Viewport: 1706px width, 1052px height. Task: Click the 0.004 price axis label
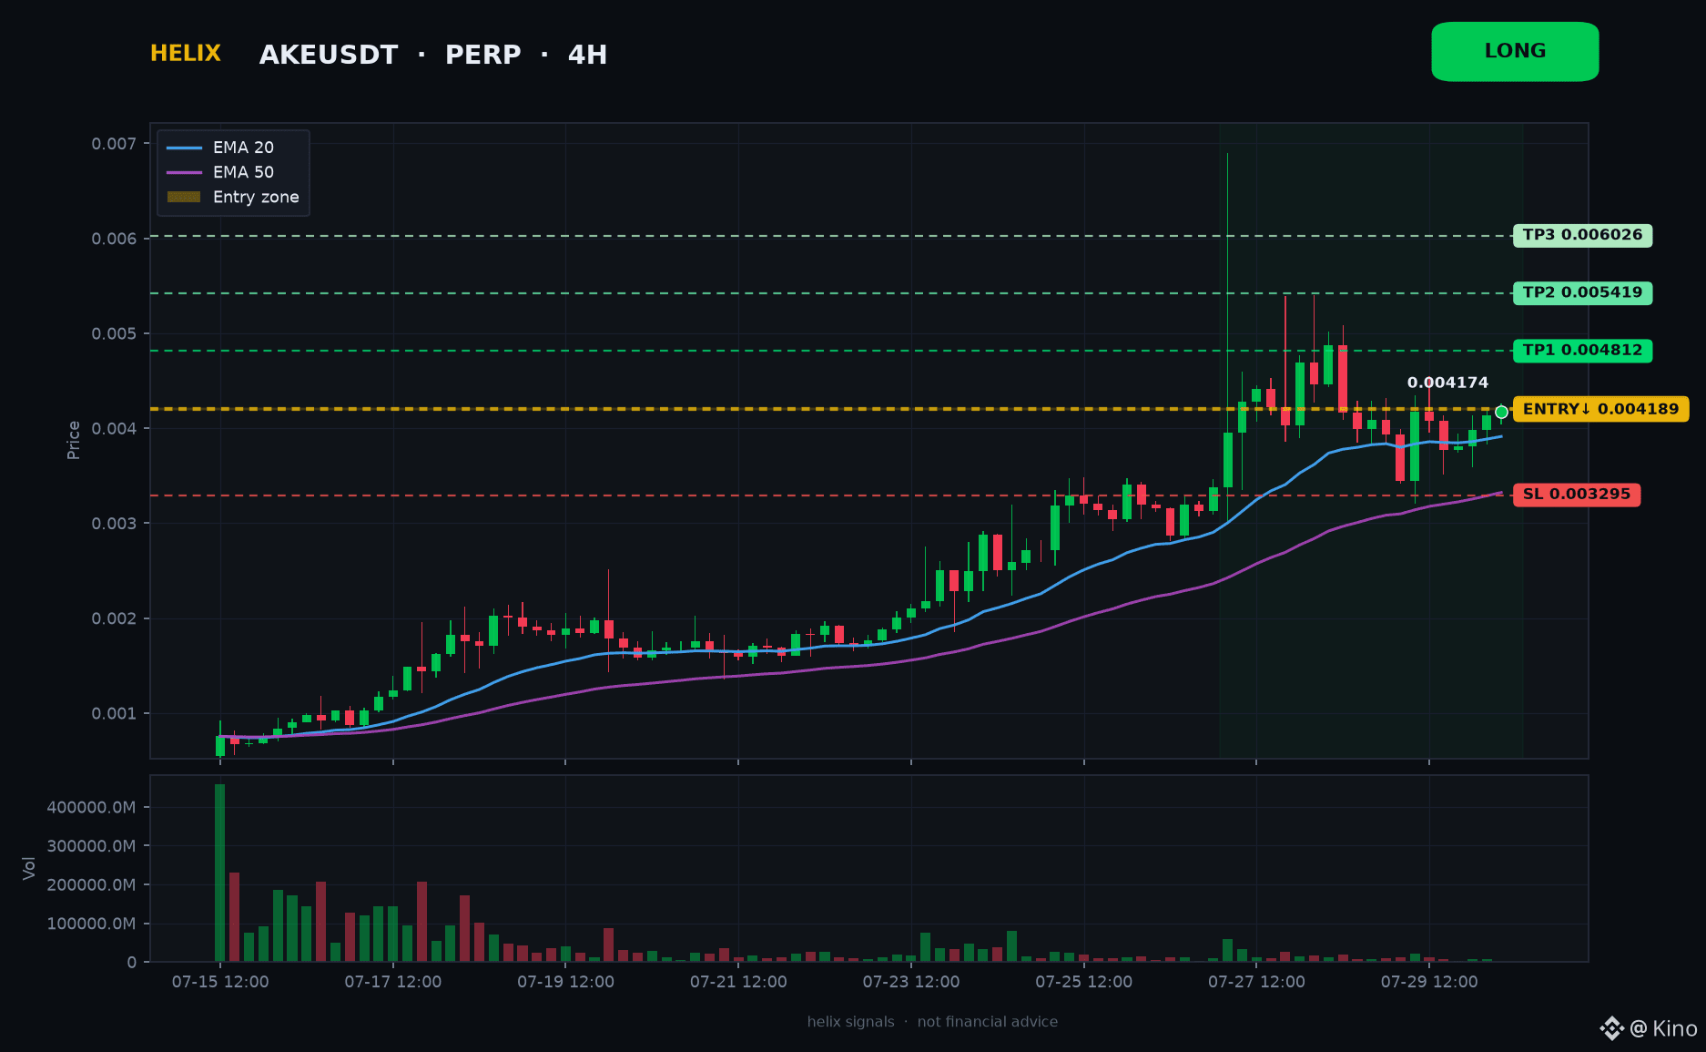[114, 428]
